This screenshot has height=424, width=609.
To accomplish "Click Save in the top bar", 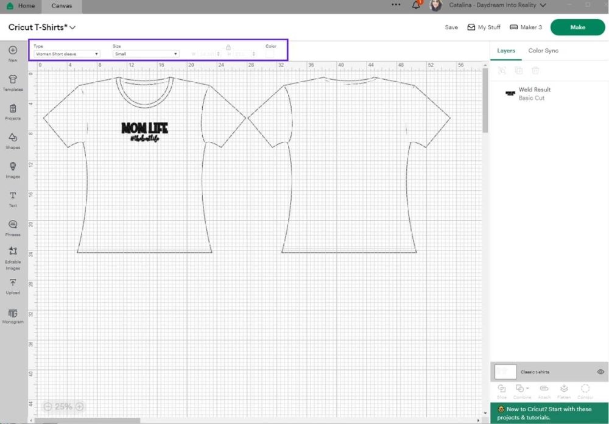I will click(451, 27).
